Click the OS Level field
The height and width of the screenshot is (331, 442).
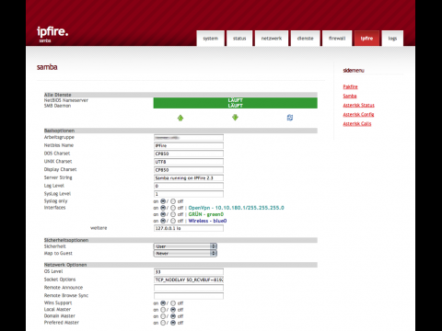click(x=189, y=272)
